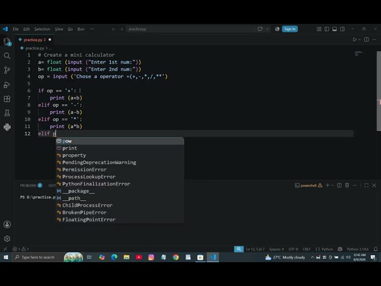This screenshot has height=286, width=381.
Task: Toggle the secondary side bar
Action: 342,29
